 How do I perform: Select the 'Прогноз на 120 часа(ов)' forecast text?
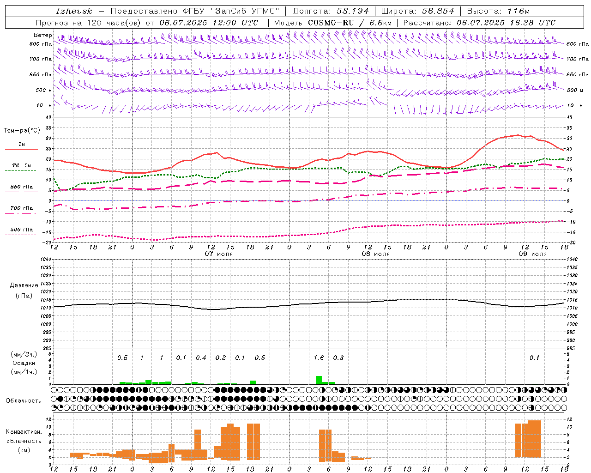click(89, 23)
